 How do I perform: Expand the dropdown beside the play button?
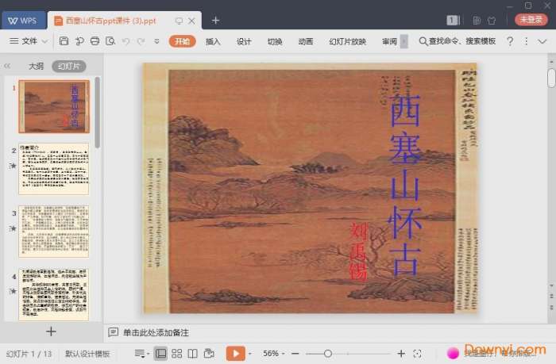(250, 354)
